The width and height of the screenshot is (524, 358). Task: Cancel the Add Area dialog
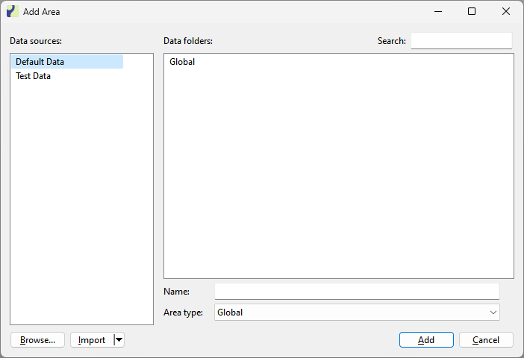click(486, 340)
